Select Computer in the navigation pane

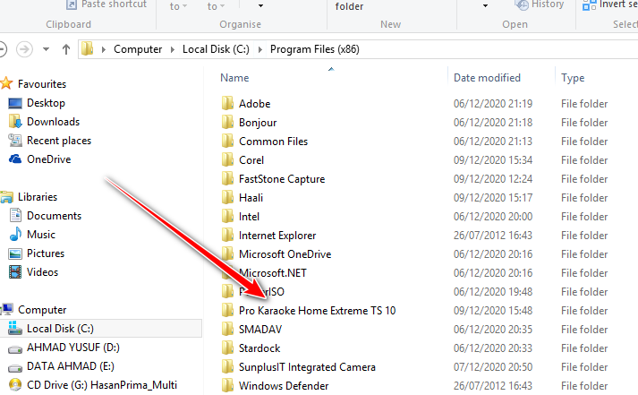[42, 310]
